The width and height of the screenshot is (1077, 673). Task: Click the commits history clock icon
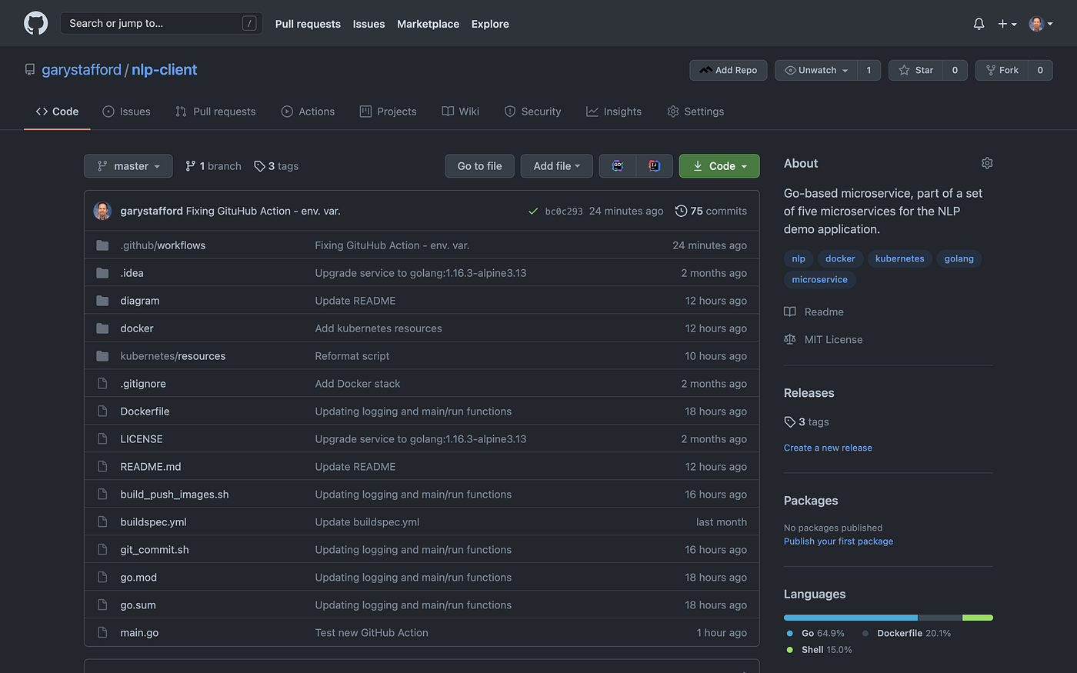[681, 211]
